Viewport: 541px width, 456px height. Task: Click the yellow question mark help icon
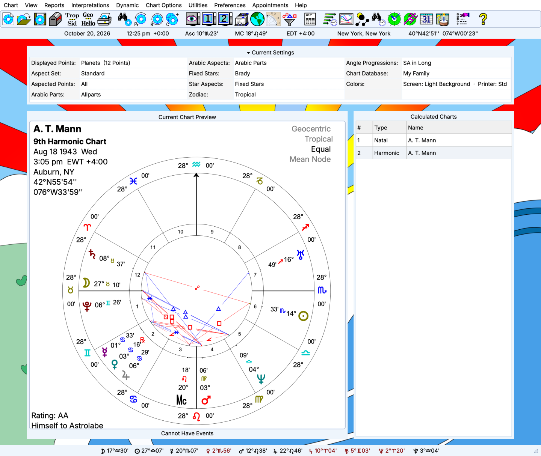[x=483, y=19]
